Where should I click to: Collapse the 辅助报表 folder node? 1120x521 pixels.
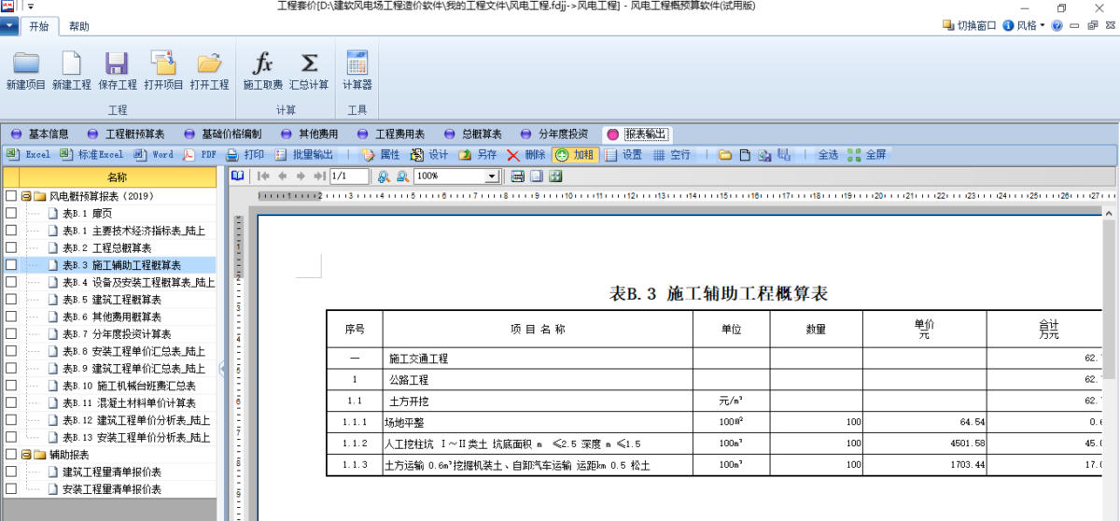(25, 455)
